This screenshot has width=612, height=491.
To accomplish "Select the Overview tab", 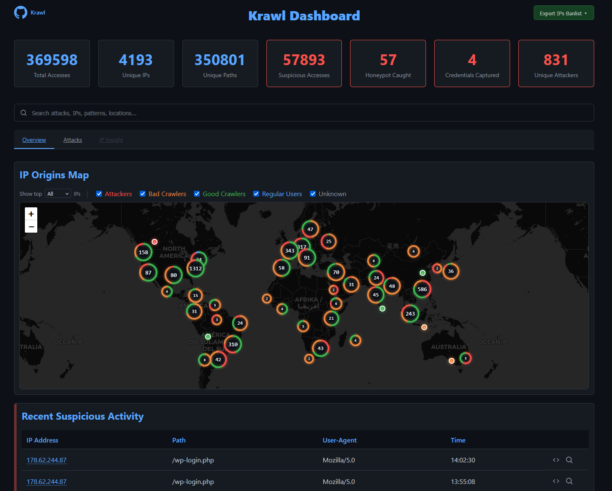I will (x=34, y=140).
